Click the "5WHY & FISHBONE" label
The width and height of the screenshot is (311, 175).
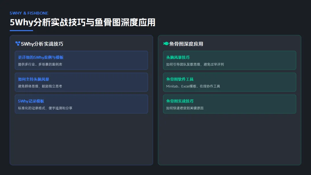(x=29, y=13)
